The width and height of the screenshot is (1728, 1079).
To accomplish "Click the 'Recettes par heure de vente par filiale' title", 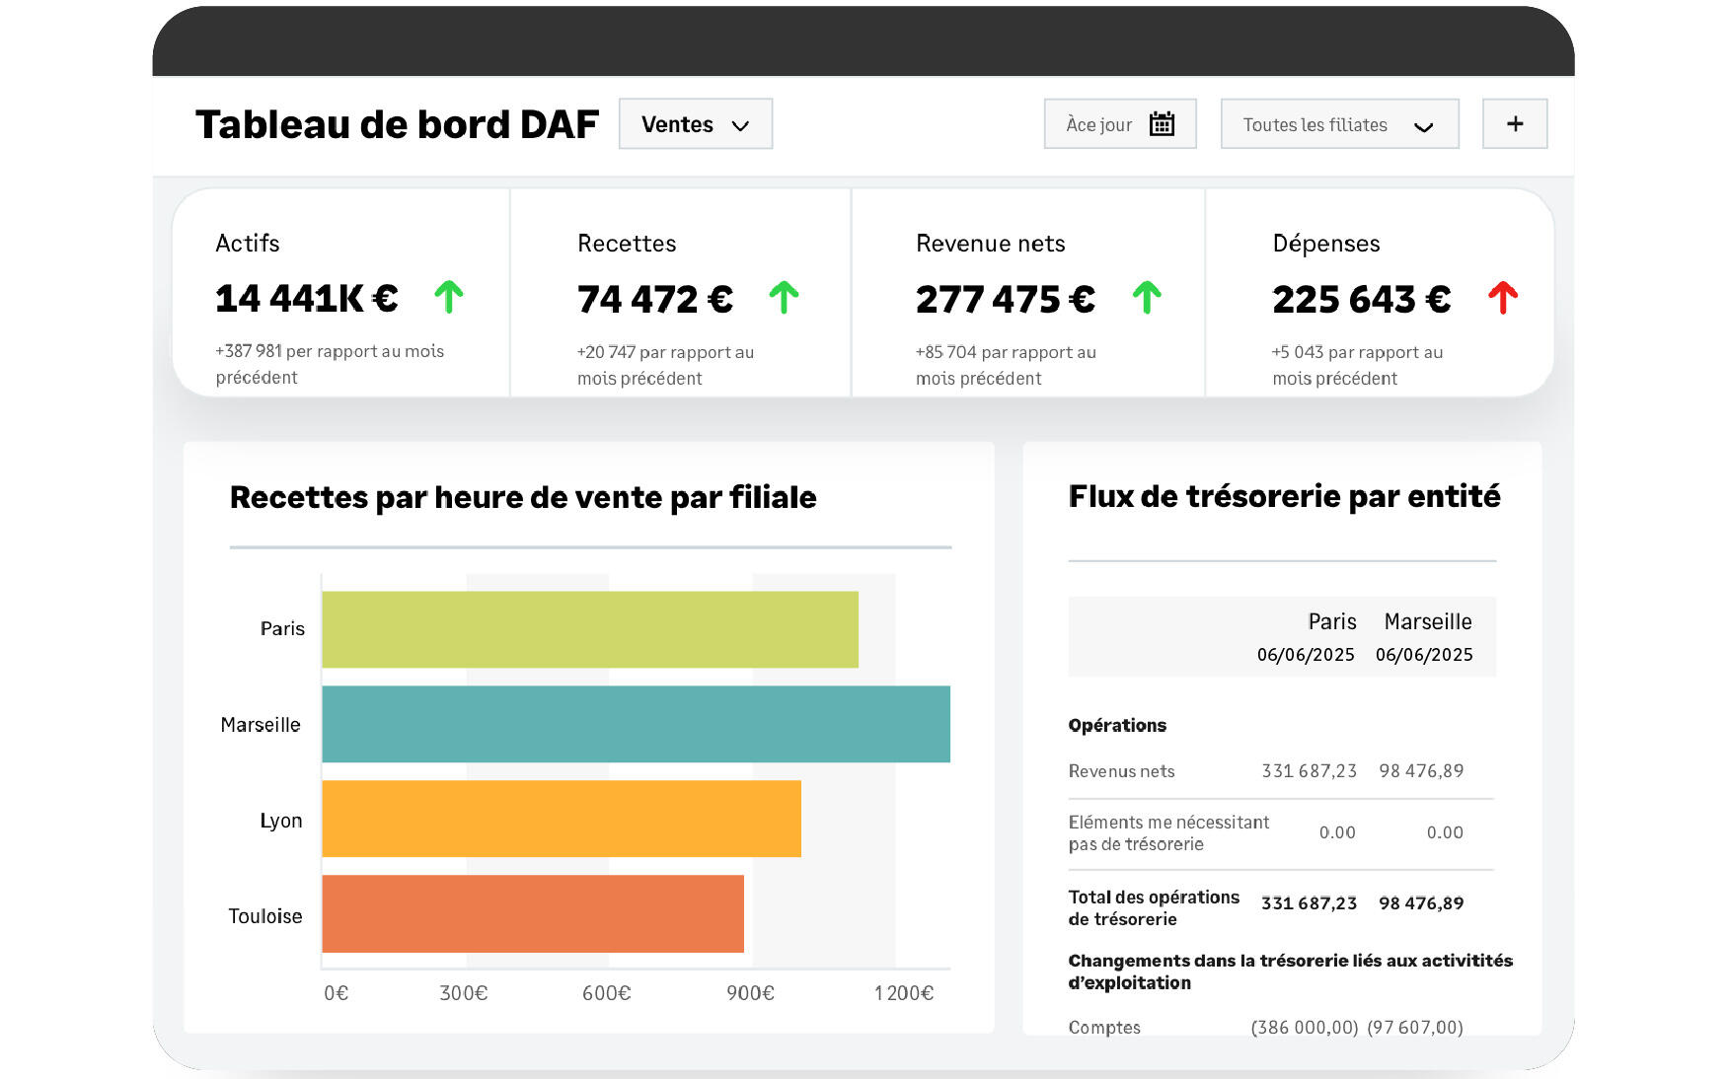I will 523,497.
